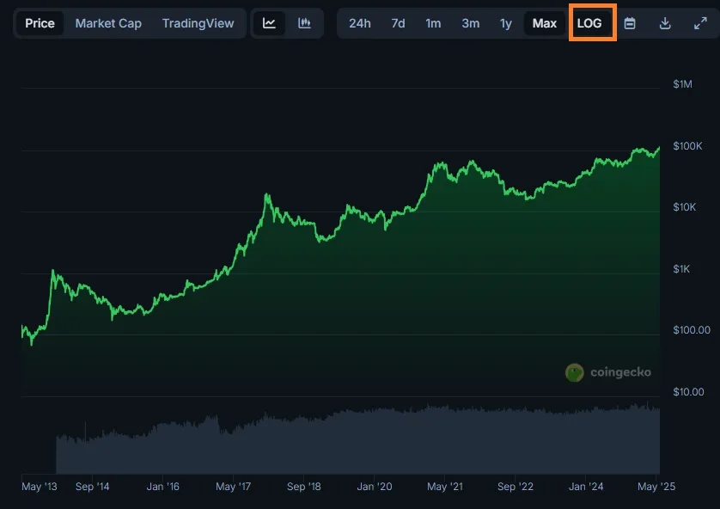
Task: Set time range to 1m
Action: click(433, 23)
